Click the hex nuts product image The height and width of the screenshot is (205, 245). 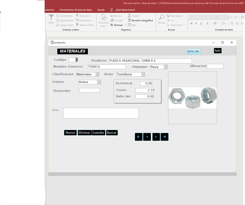[x=192, y=97]
